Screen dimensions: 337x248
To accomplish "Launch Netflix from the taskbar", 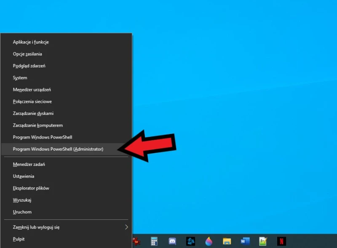I will tap(281, 241).
